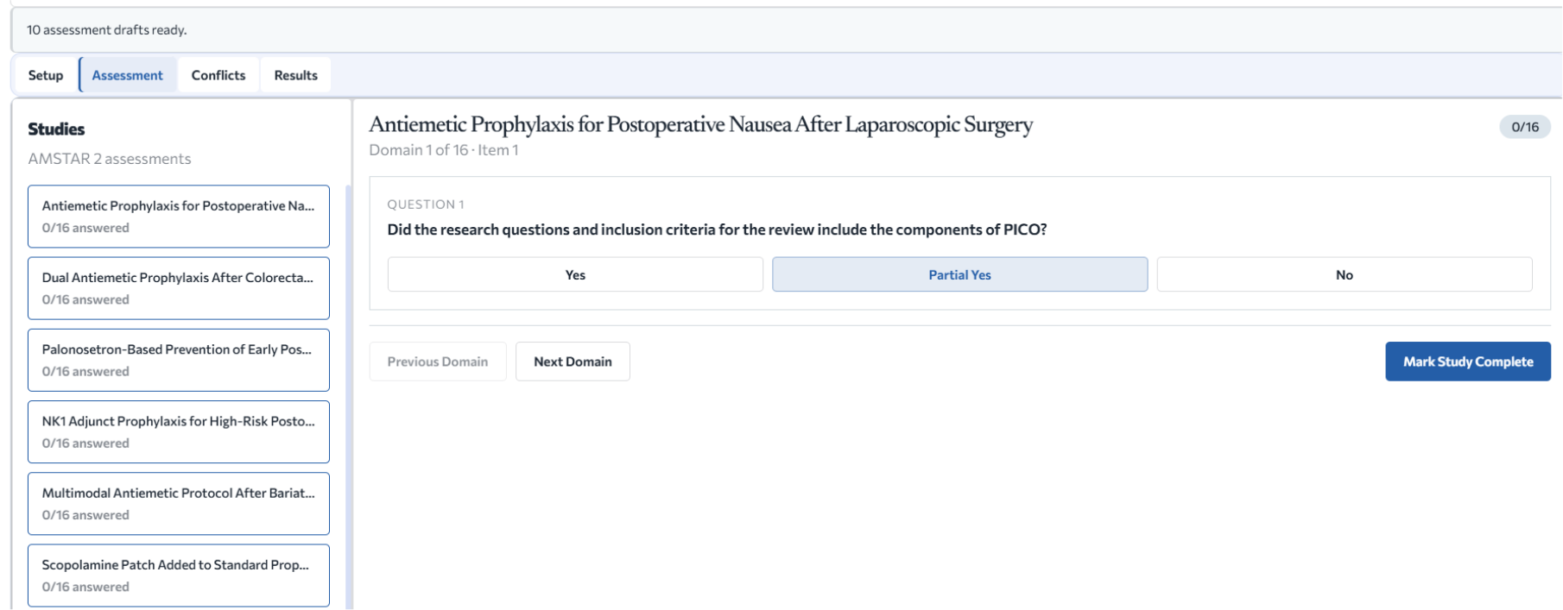Click the 0/16 progress badge
The width and height of the screenshot is (1563, 610).
point(1525,127)
